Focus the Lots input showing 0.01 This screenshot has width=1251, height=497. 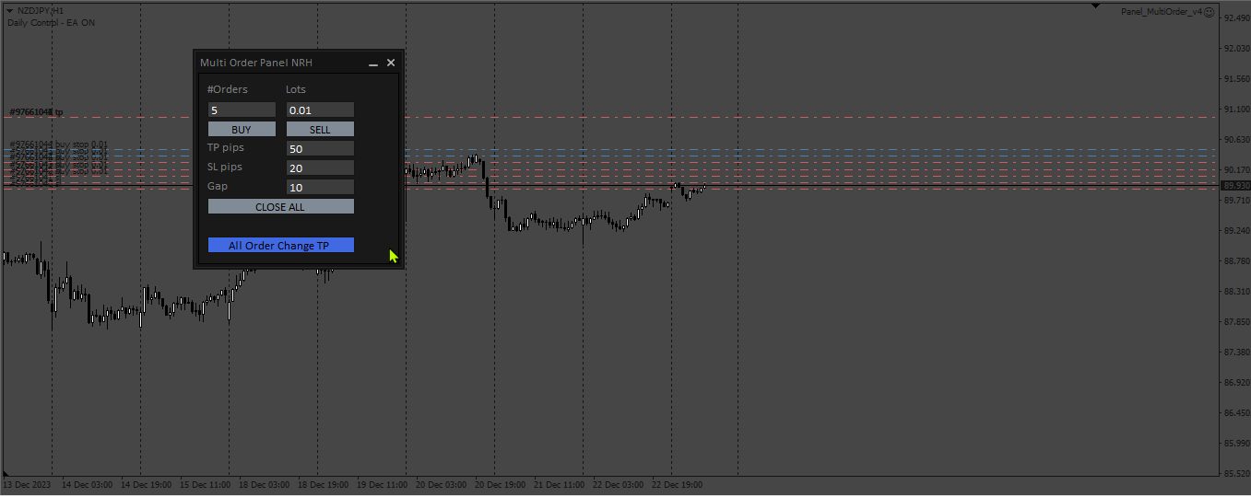pyautogui.click(x=320, y=110)
